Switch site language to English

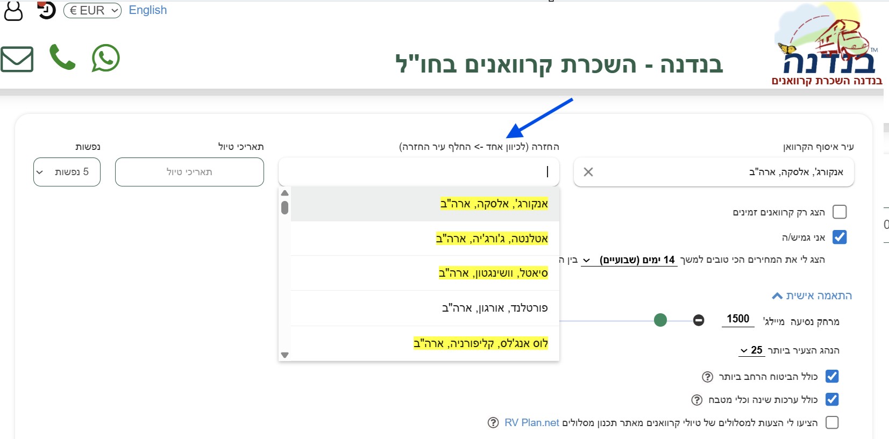coord(148,10)
